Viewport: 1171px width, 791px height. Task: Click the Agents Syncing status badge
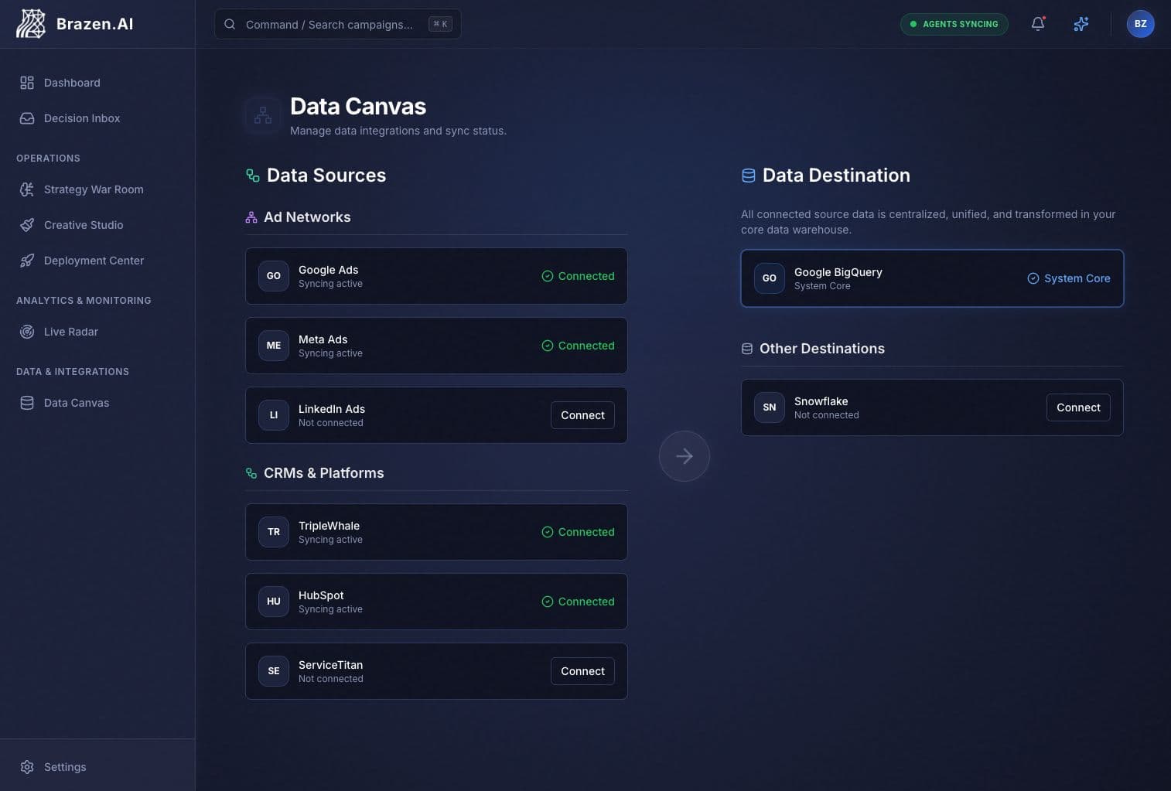[954, 24]
